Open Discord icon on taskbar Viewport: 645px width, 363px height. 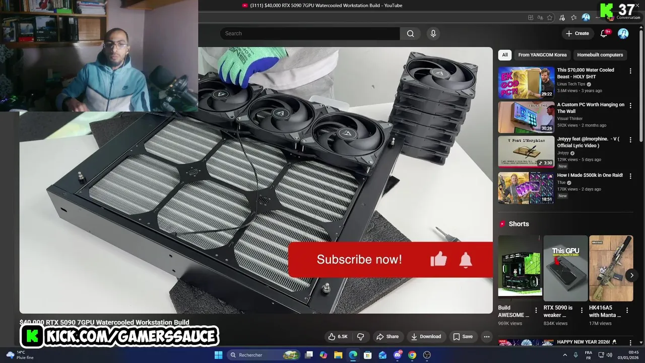click(398, 355)
